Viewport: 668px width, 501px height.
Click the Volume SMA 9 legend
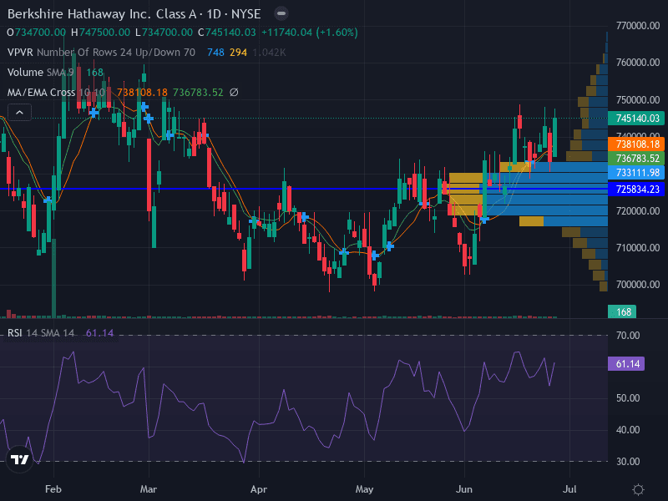pos(40,73)
